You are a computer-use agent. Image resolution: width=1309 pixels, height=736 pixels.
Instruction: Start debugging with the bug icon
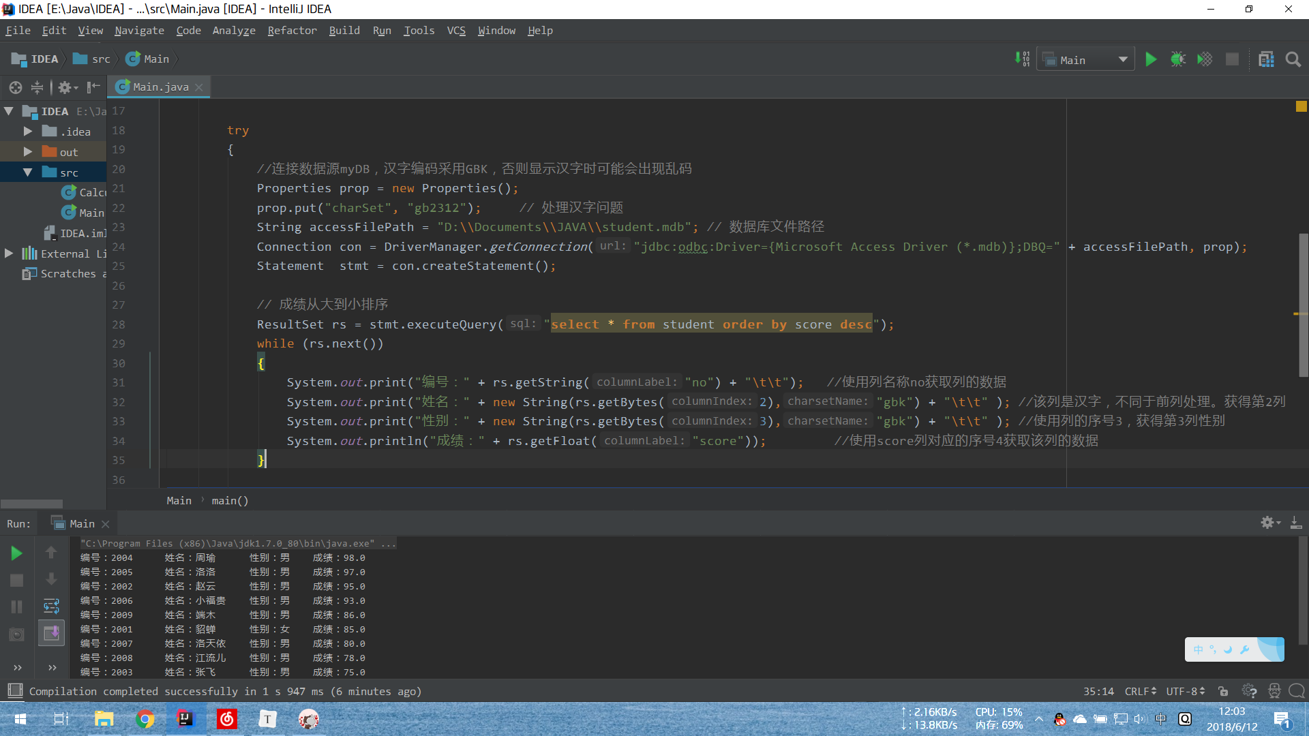click(x=1178, y=59)
